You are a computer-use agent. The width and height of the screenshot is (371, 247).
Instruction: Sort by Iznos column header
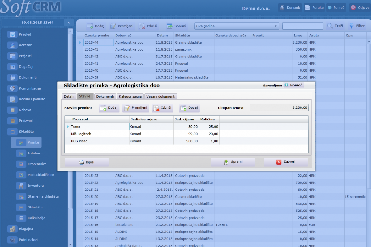click(x=300, y=36)
